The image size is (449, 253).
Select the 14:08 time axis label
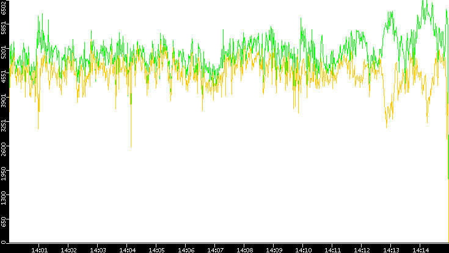pyautogui.click(x=244, y=250)
